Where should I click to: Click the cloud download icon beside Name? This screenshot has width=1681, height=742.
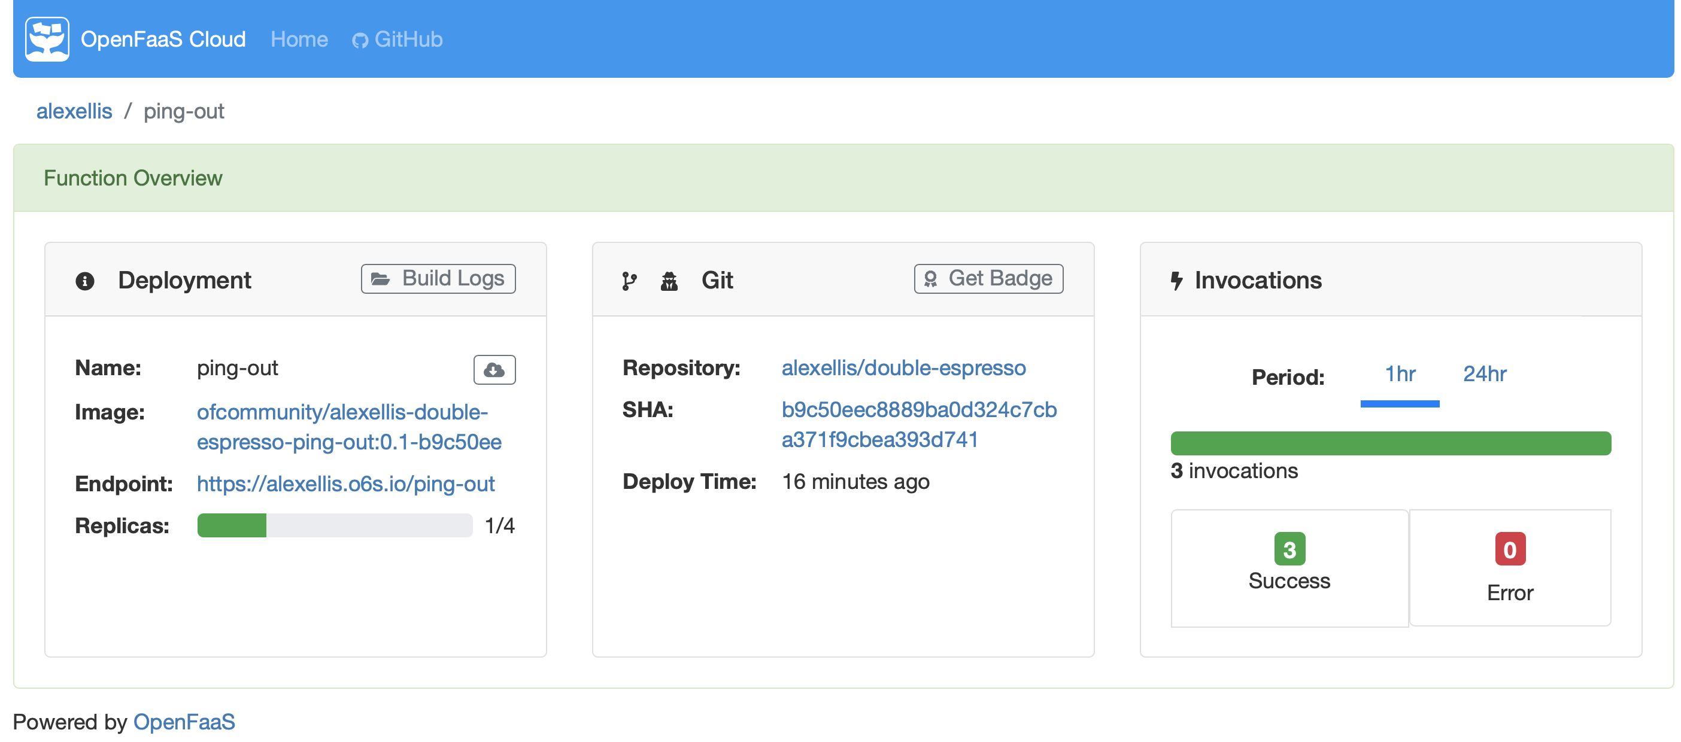[x=494, y=370]
